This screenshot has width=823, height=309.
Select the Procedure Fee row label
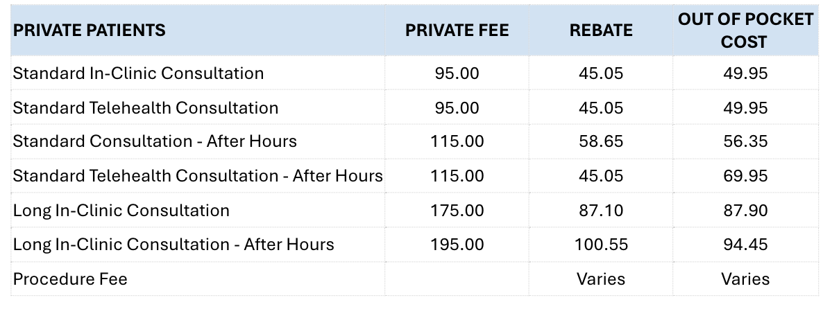pos(70,279)
